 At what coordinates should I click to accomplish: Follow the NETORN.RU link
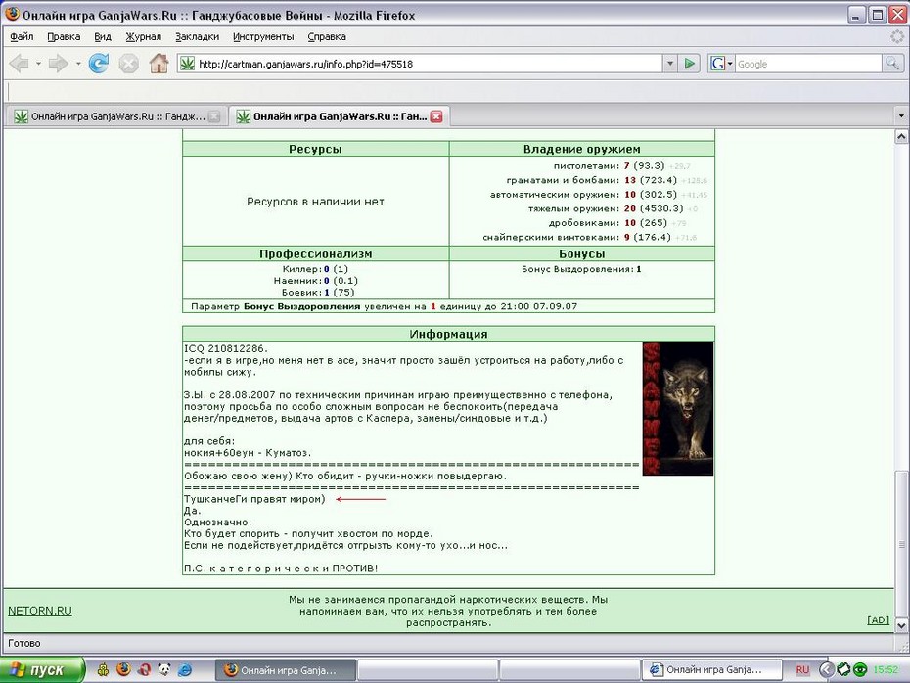[x=40, y=611]
